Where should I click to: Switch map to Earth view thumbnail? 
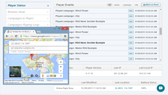(x=15, y=72)
